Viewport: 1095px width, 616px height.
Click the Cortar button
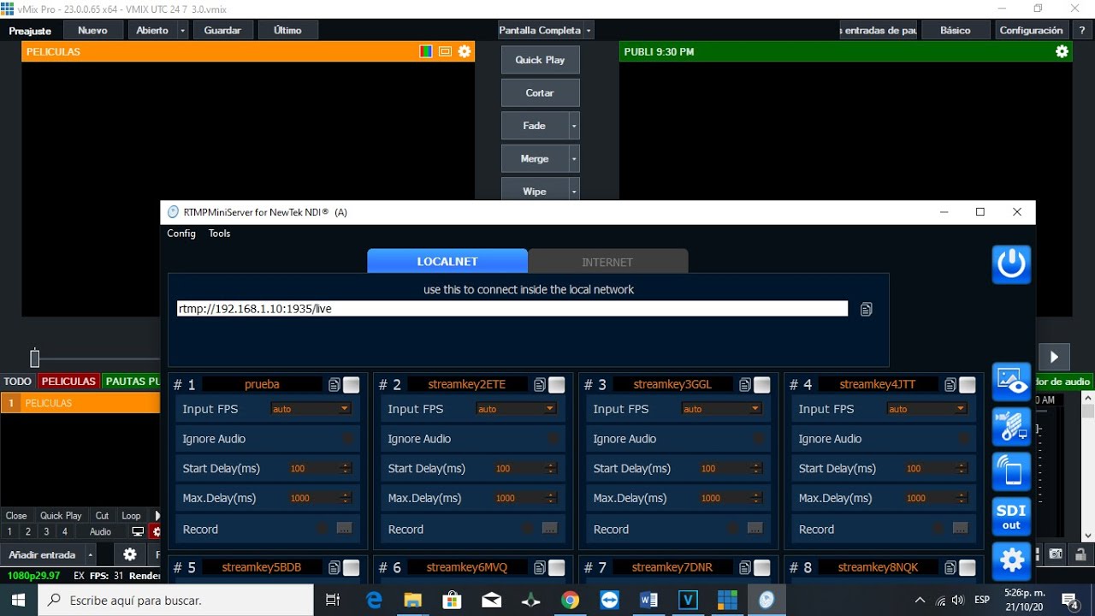(540, 92)
